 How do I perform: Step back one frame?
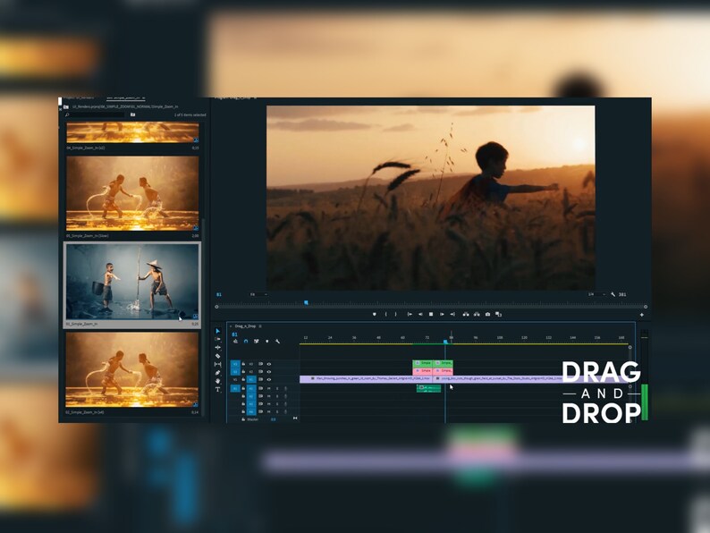tap(420, 314)
